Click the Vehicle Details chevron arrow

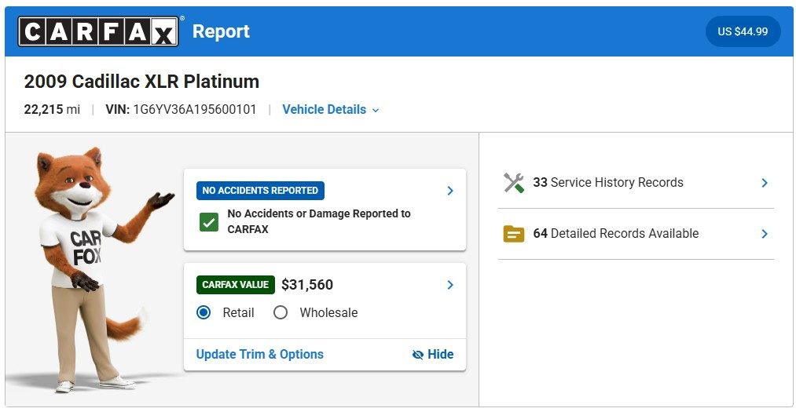point(376,110)
